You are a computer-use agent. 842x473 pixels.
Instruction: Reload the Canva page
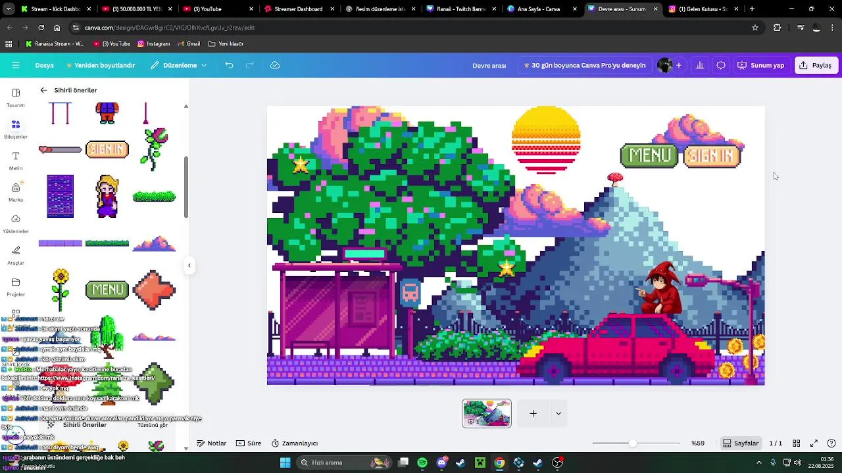click(41, 28)
